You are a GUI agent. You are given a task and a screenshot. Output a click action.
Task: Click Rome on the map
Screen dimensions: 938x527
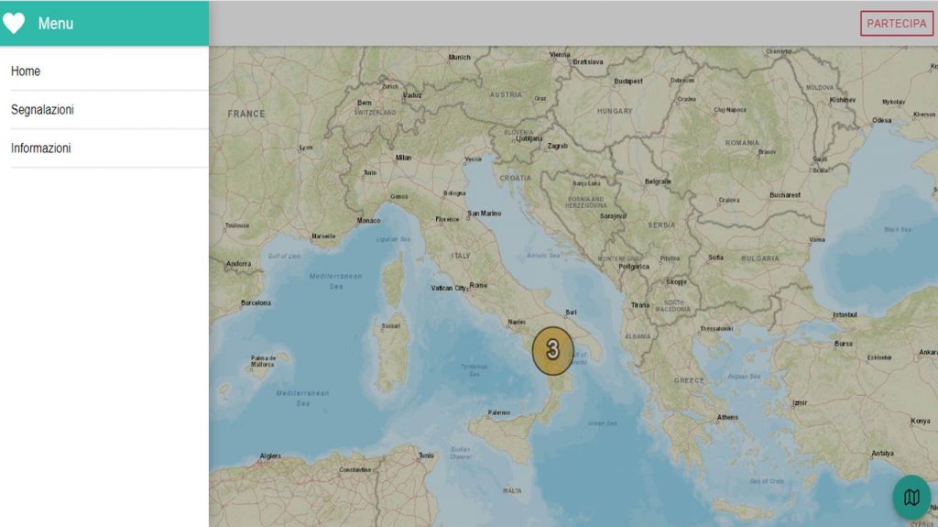coord(478,285)
